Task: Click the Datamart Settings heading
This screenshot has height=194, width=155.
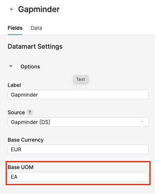Action: click(35, 47)
